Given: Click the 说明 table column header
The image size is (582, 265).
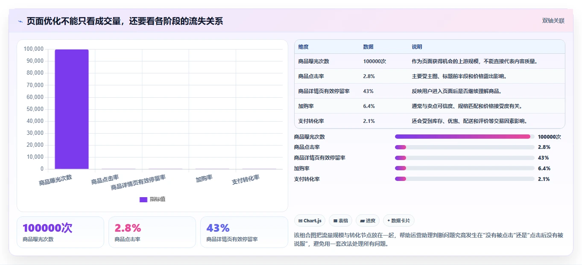Looking at the screenshot, I should click(417, 47).
